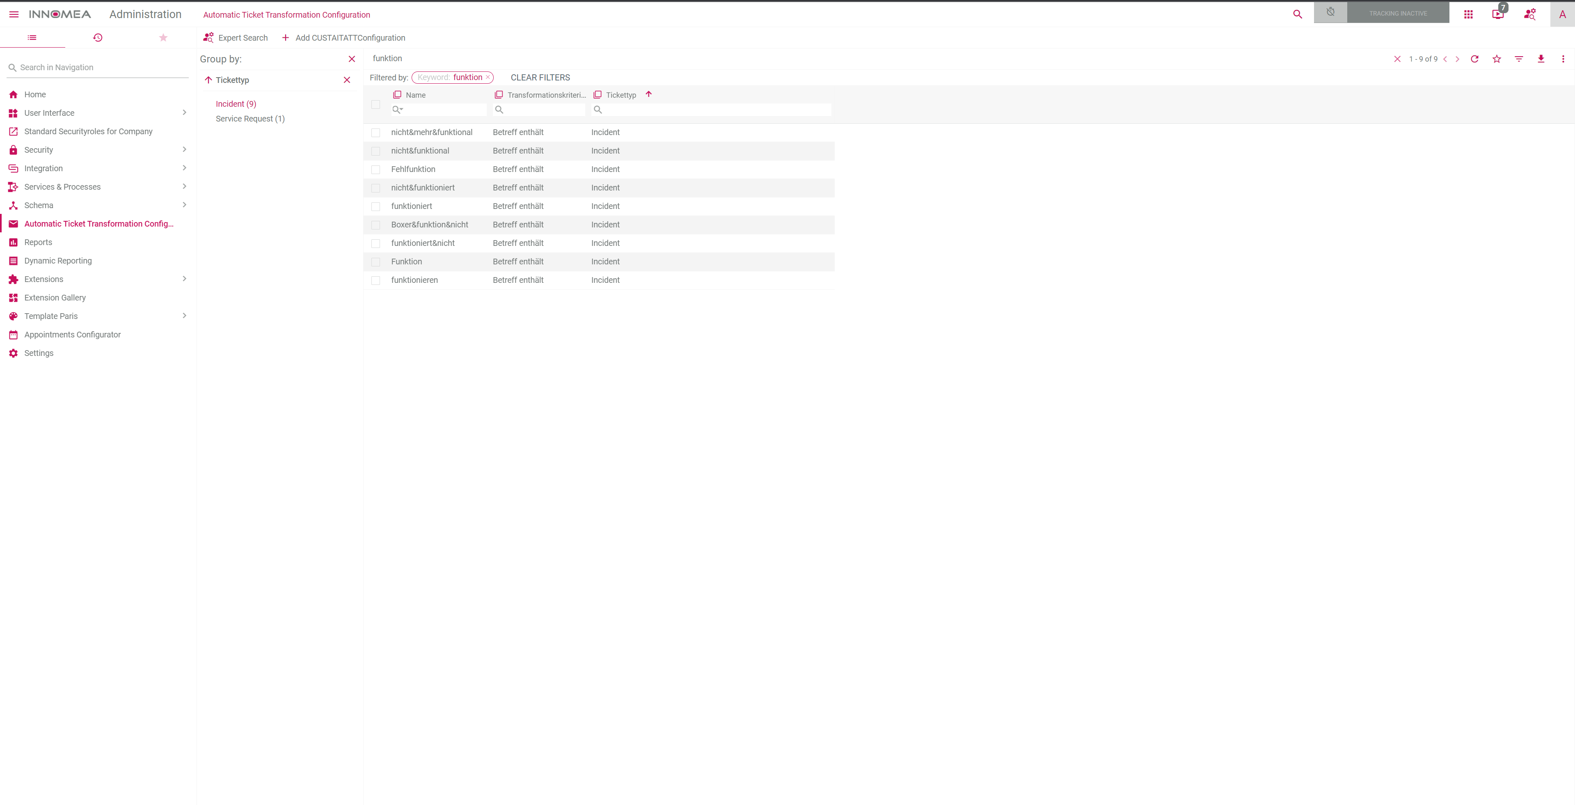Click the global search magnifier icon
This screenshot has height=805, width=1575.
[1298, 14]
